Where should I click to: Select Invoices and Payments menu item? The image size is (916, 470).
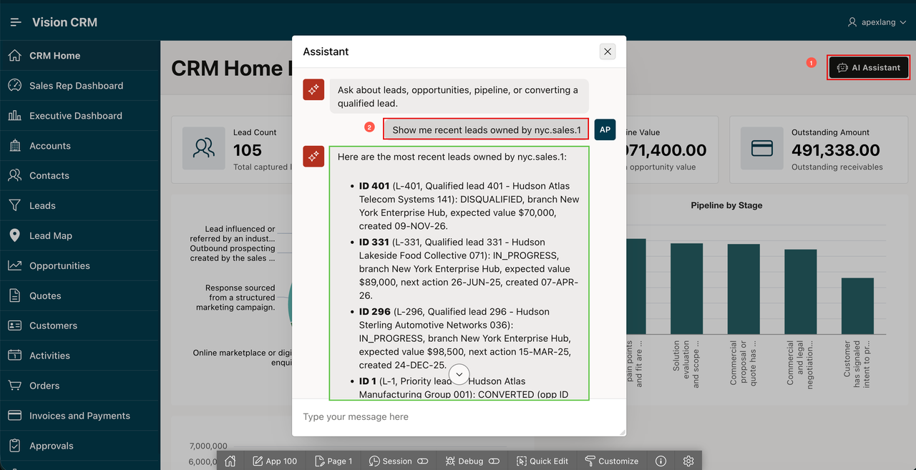(x=80, y=416)
